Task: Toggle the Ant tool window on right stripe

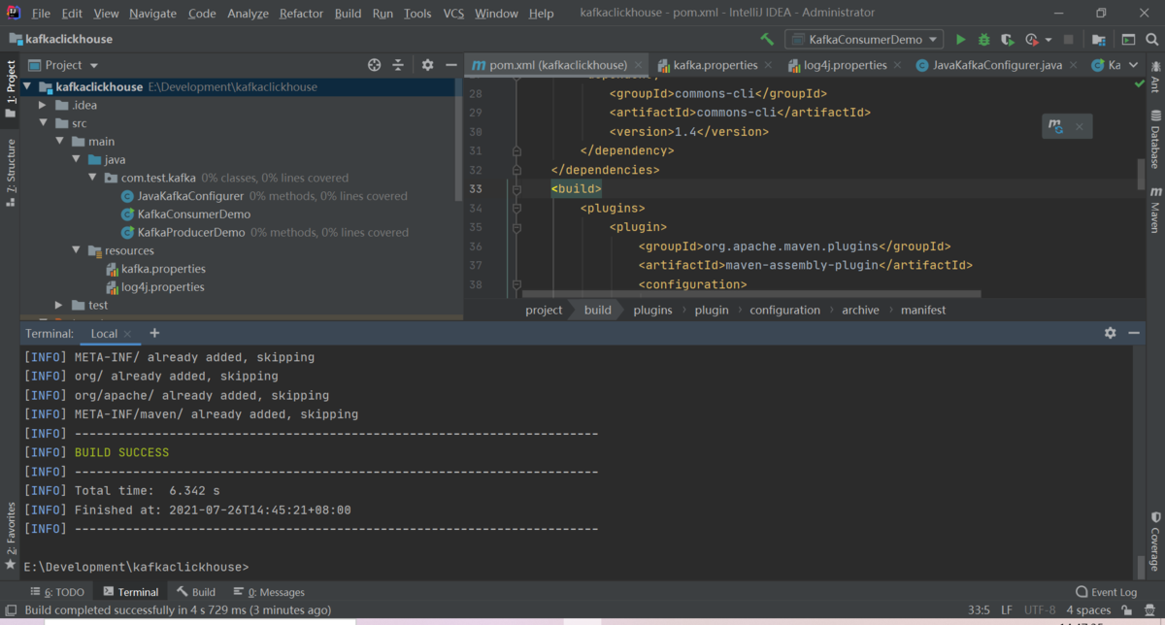Action: pyautogui.click(x=1154, y=78)
